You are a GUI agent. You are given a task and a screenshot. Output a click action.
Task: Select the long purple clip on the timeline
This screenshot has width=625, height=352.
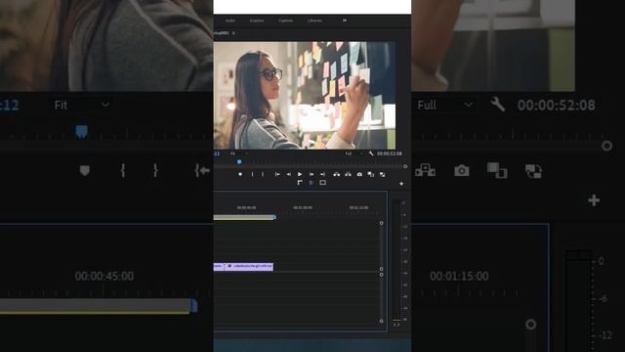[249, 266]
